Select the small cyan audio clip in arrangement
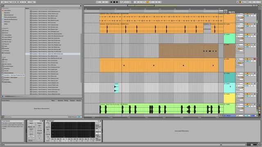Image resolution: width=262 pixels, height=147 pixels. (116, 88)
